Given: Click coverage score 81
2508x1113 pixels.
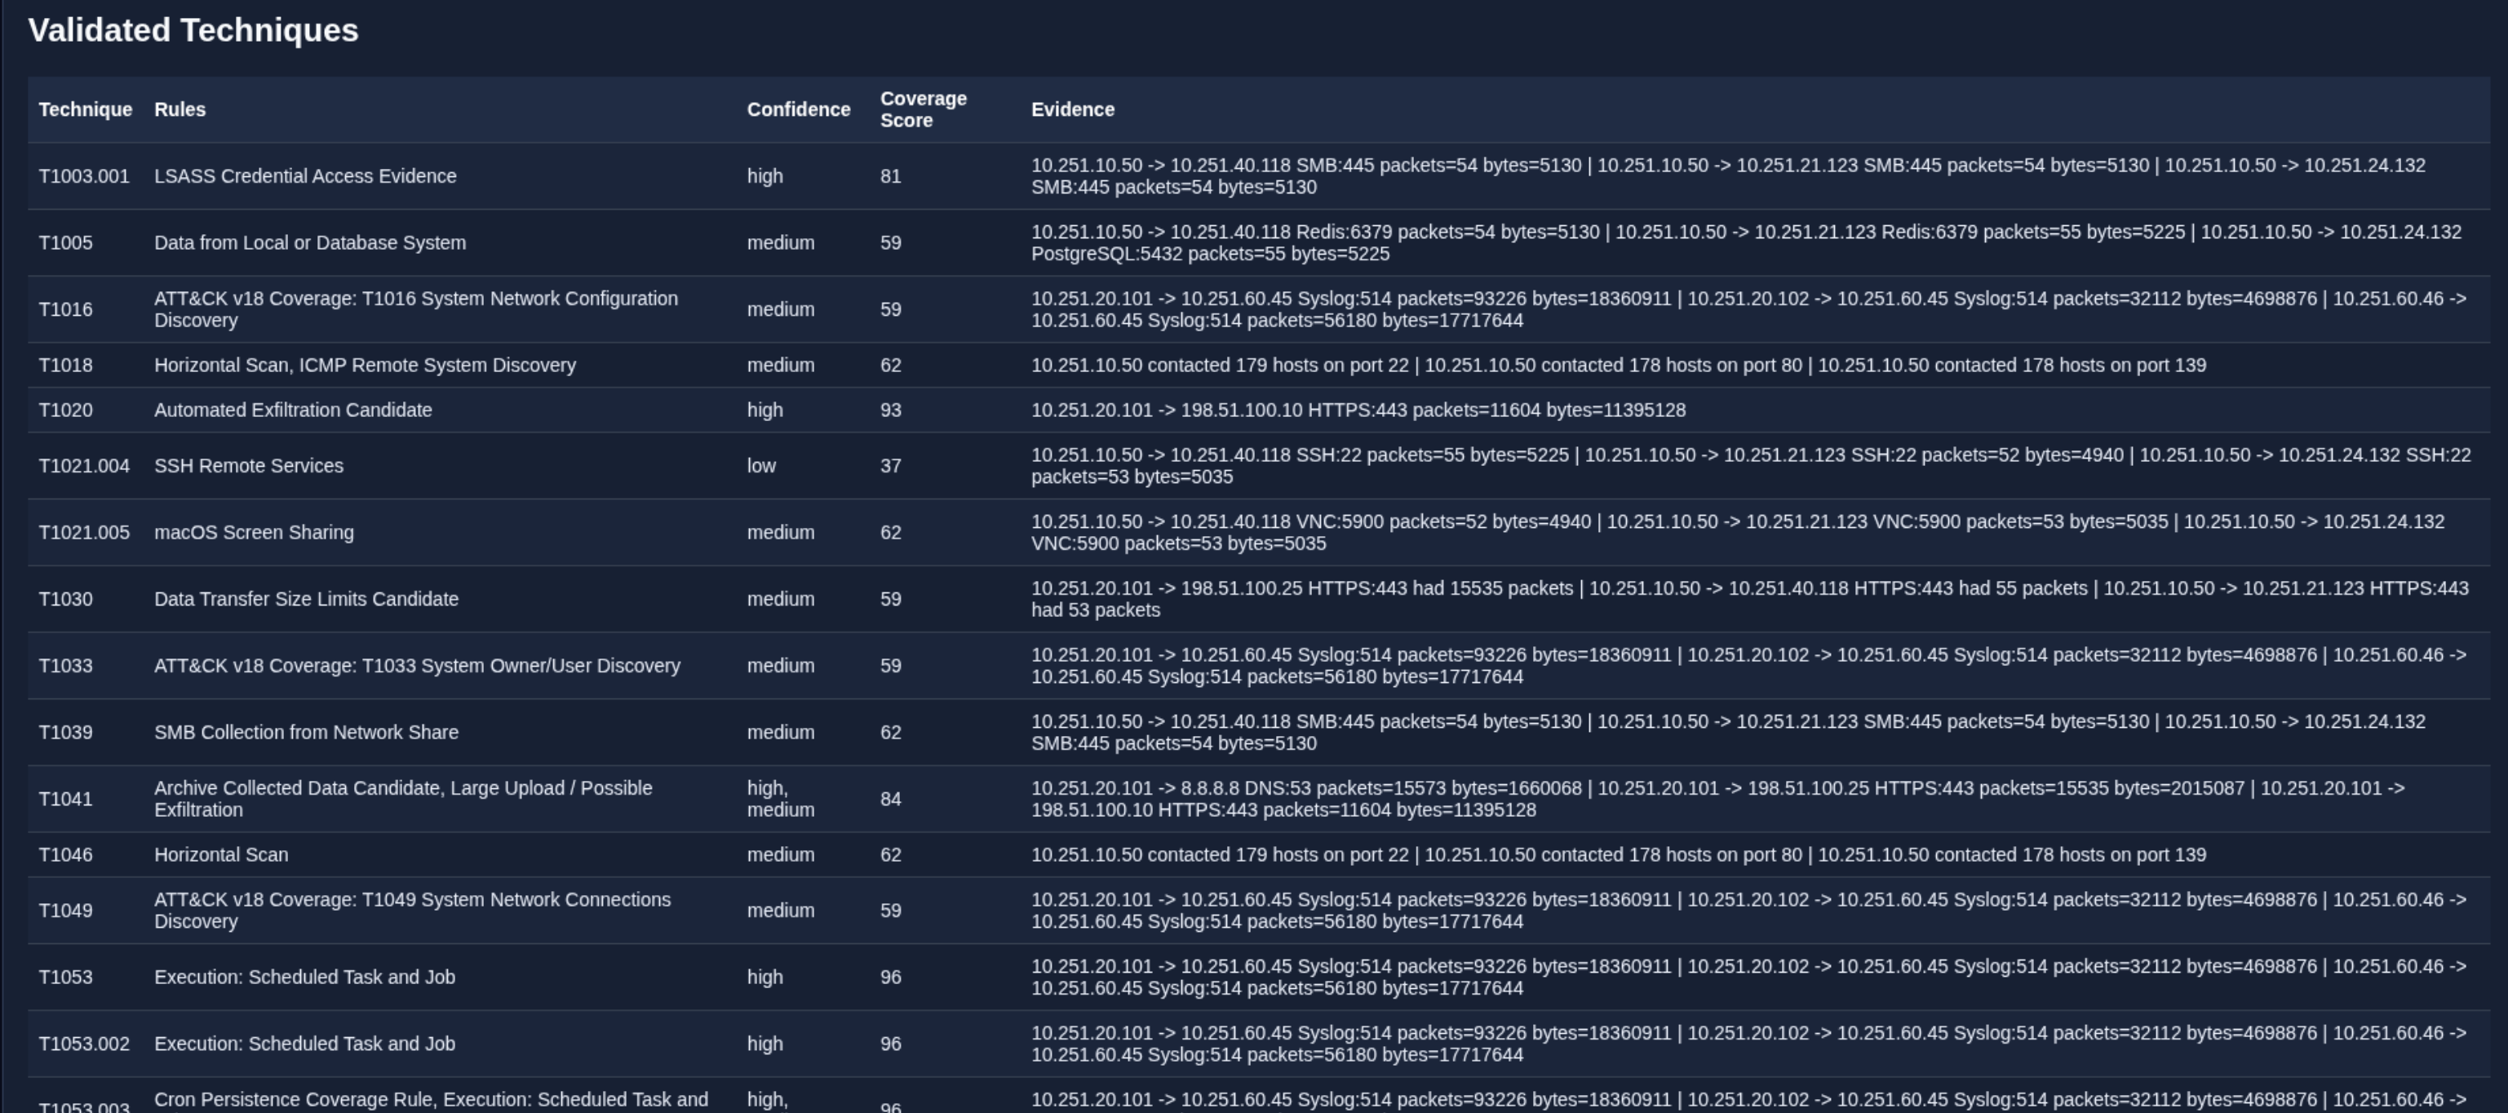Looking at the screenshot, I should point(891,176).
